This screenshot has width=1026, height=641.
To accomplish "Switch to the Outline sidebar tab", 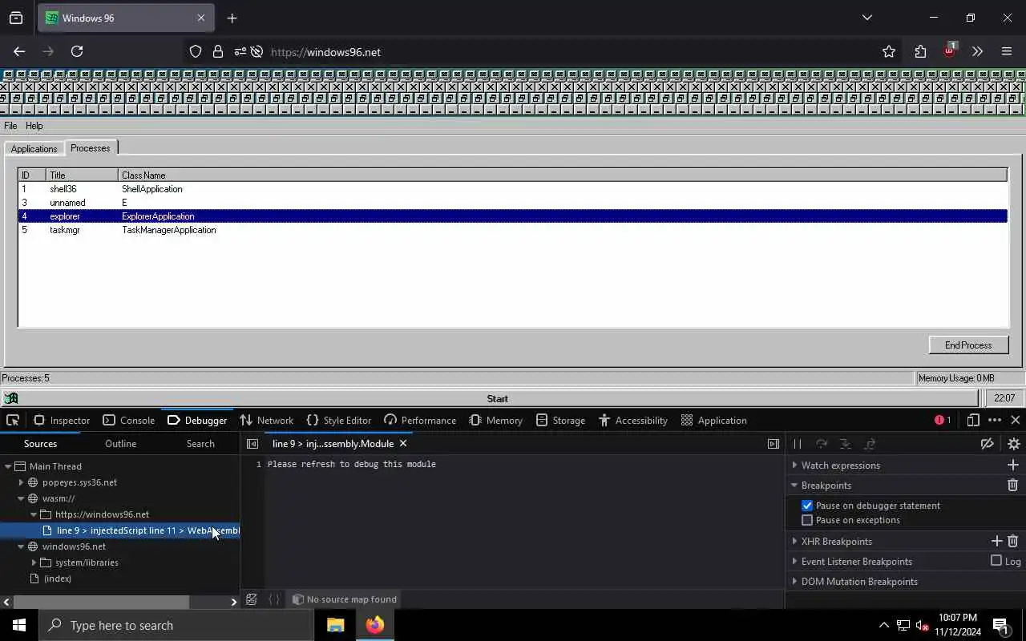I will 120,443.
